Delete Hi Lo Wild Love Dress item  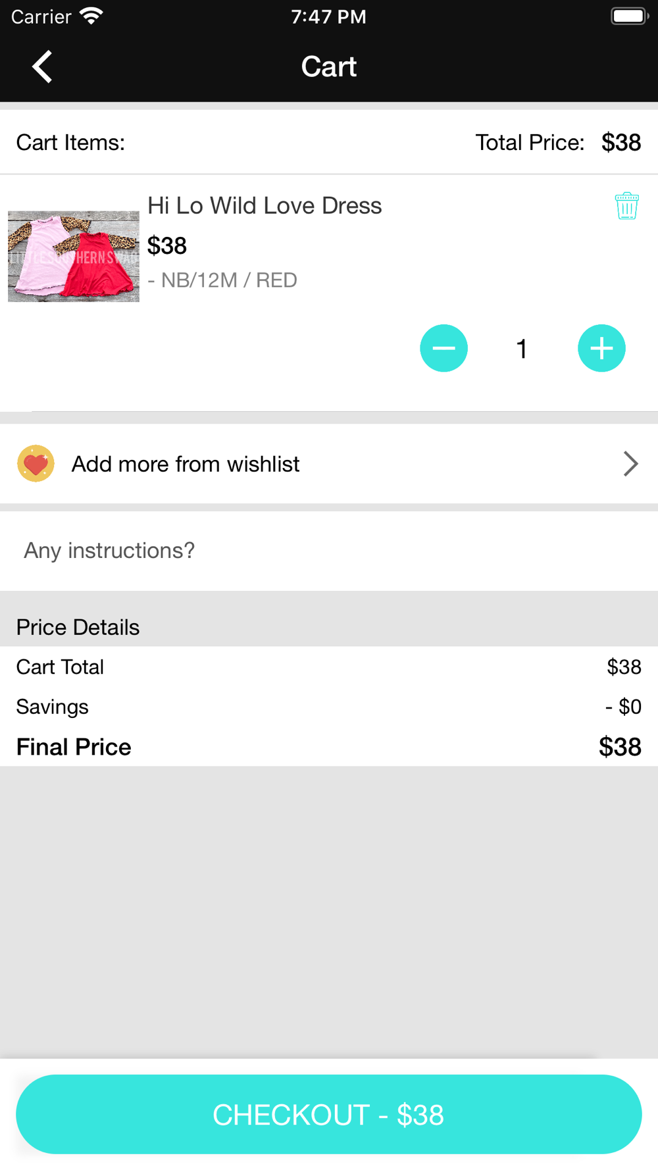(x=626, y=206)
